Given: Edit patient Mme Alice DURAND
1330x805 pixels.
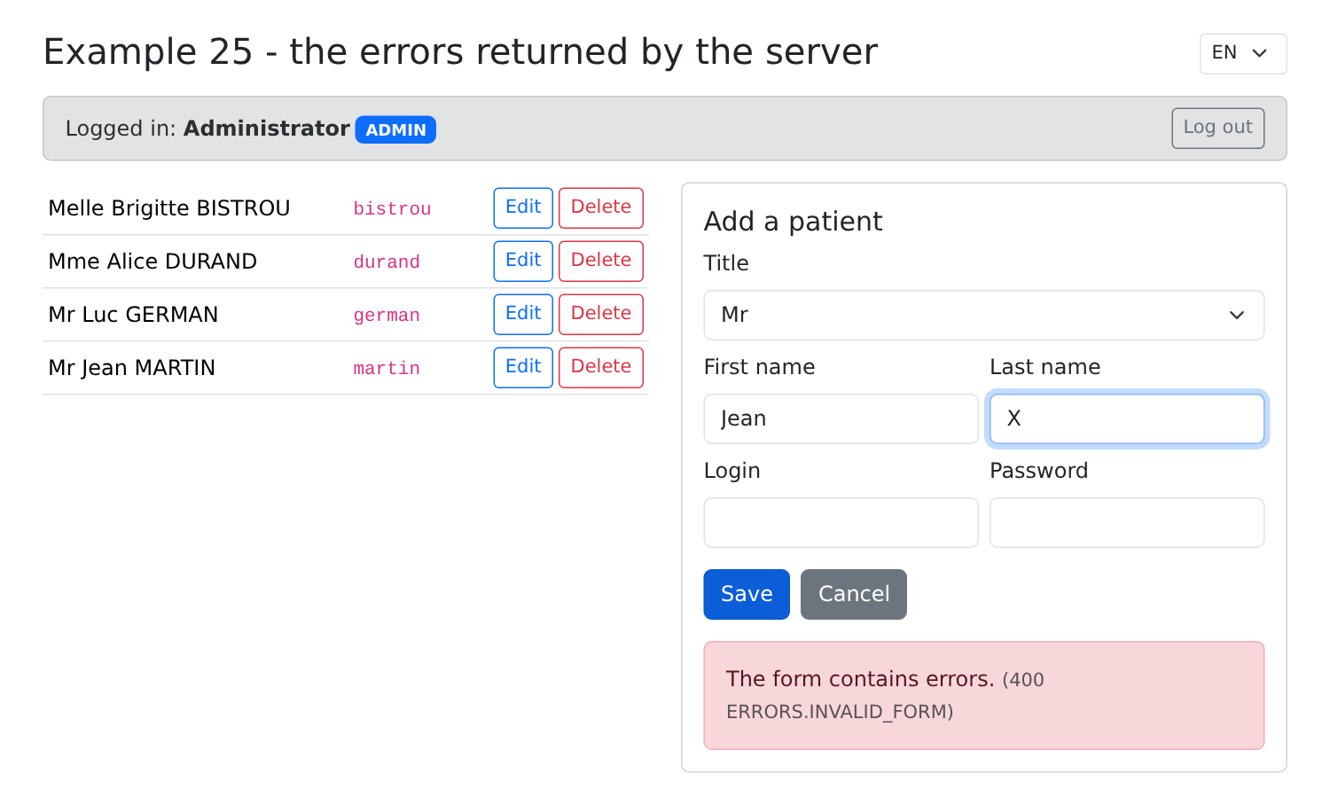Looking at the screenshot, I should coord(523,261).
